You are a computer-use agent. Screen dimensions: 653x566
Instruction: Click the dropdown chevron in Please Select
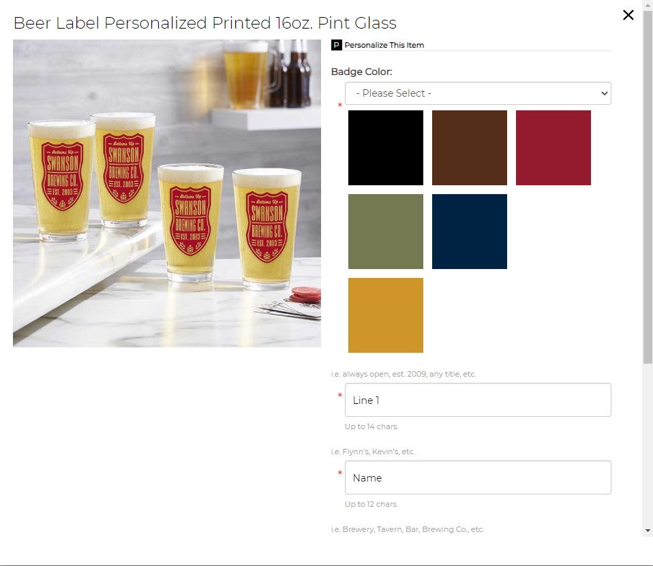(x=605, y=93)
